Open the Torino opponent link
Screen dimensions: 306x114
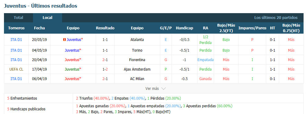tap(137, 50)
